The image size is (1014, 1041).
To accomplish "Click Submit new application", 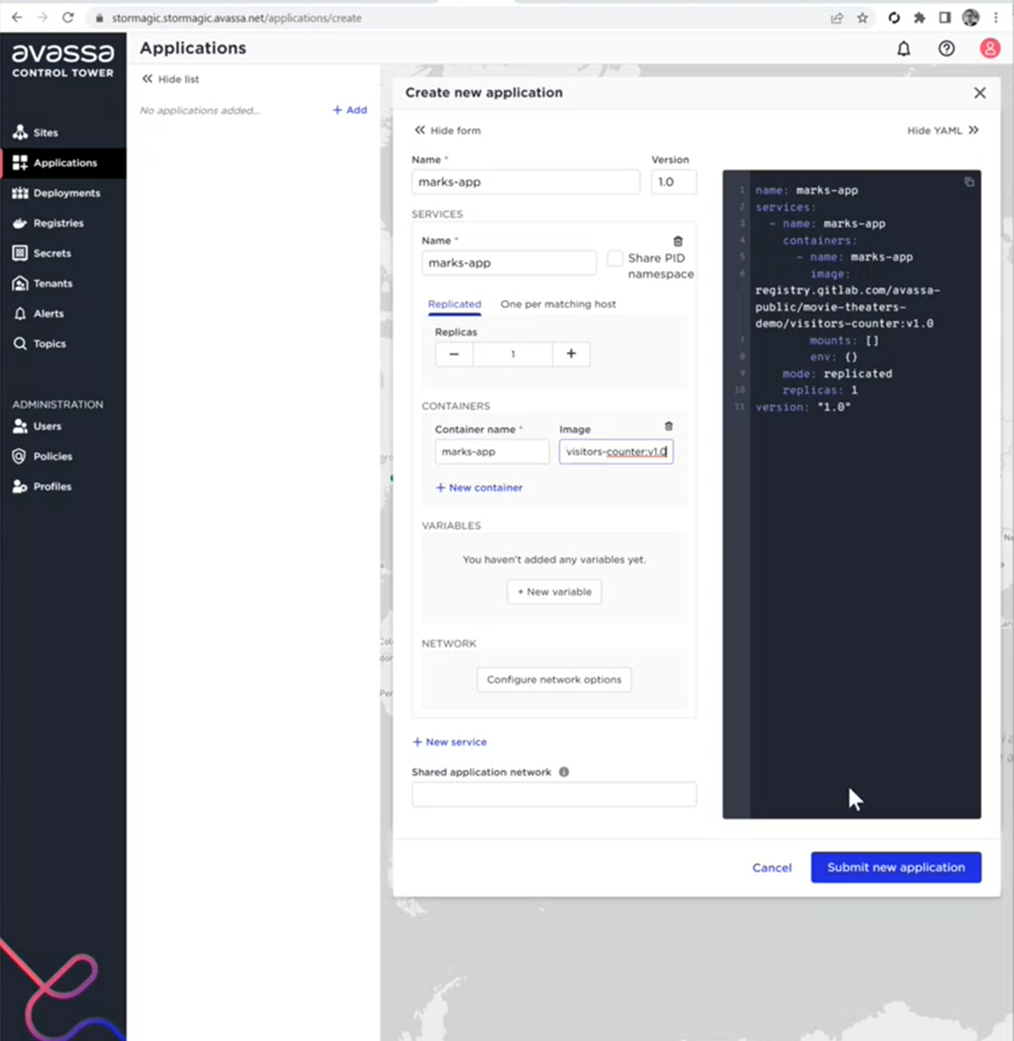I will click(896, 867).
